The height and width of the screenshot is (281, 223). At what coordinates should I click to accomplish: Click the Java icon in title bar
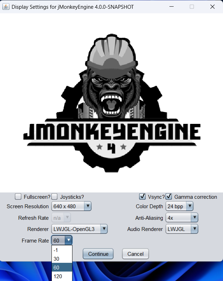(x=6, y=7)
